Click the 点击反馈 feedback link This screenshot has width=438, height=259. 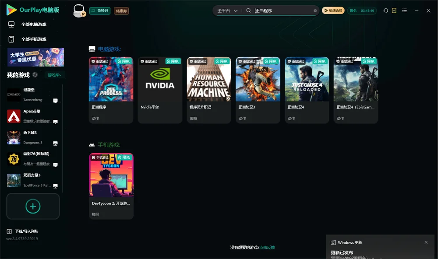[x=267, y=248]
